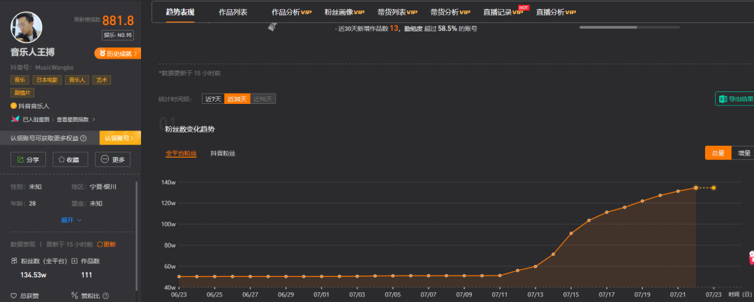Click the horizontal progress bar at top
The image size is (754, 302).
tap(630, 27)
